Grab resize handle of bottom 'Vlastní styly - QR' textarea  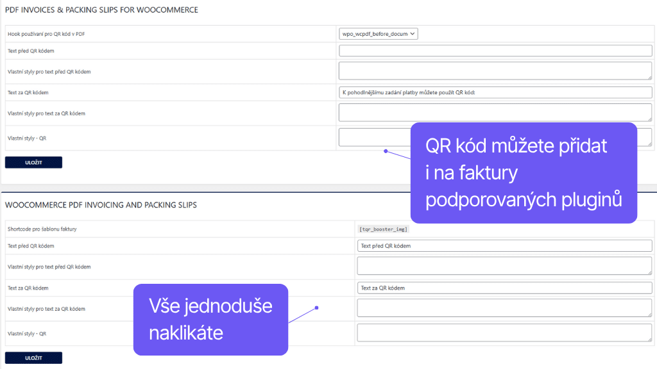pos(649,339)
